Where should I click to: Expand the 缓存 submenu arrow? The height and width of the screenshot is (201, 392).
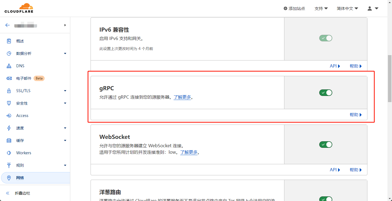coord(65,140)
